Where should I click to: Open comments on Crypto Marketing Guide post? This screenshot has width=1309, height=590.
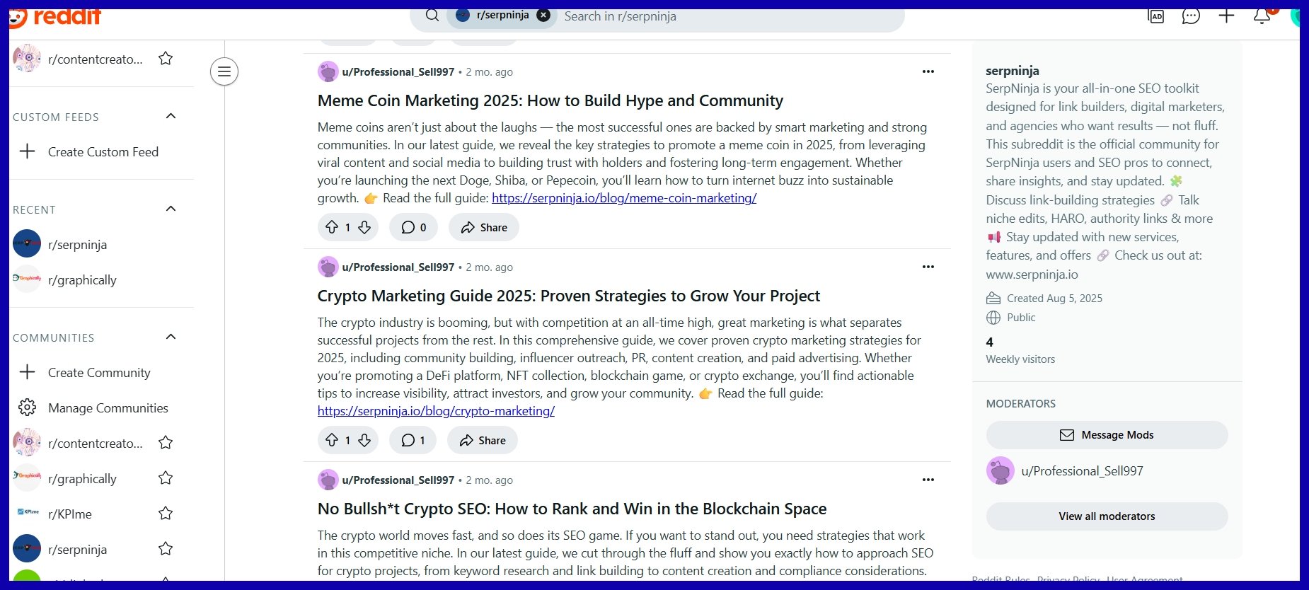click(413, 440)
